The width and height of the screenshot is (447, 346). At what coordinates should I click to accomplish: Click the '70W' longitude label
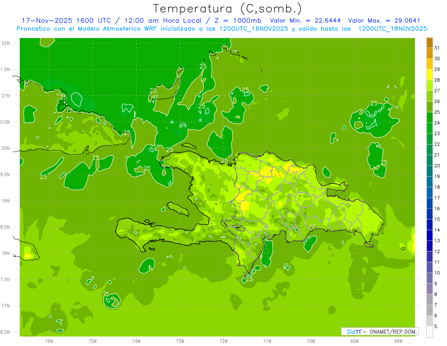tap(311, 341)
